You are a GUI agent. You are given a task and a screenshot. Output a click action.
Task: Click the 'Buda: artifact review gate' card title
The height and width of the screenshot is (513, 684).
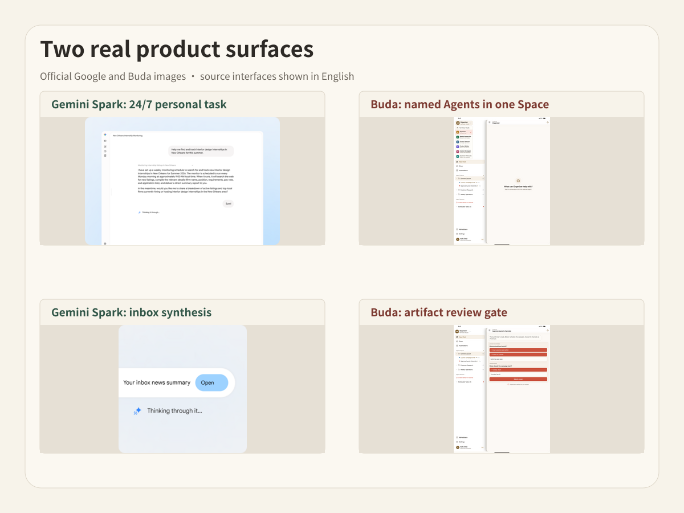(x=439, y=312)
